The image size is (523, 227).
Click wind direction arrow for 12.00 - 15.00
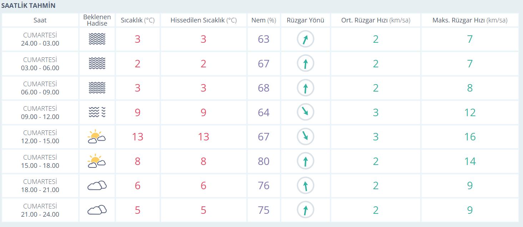(306, 137)
